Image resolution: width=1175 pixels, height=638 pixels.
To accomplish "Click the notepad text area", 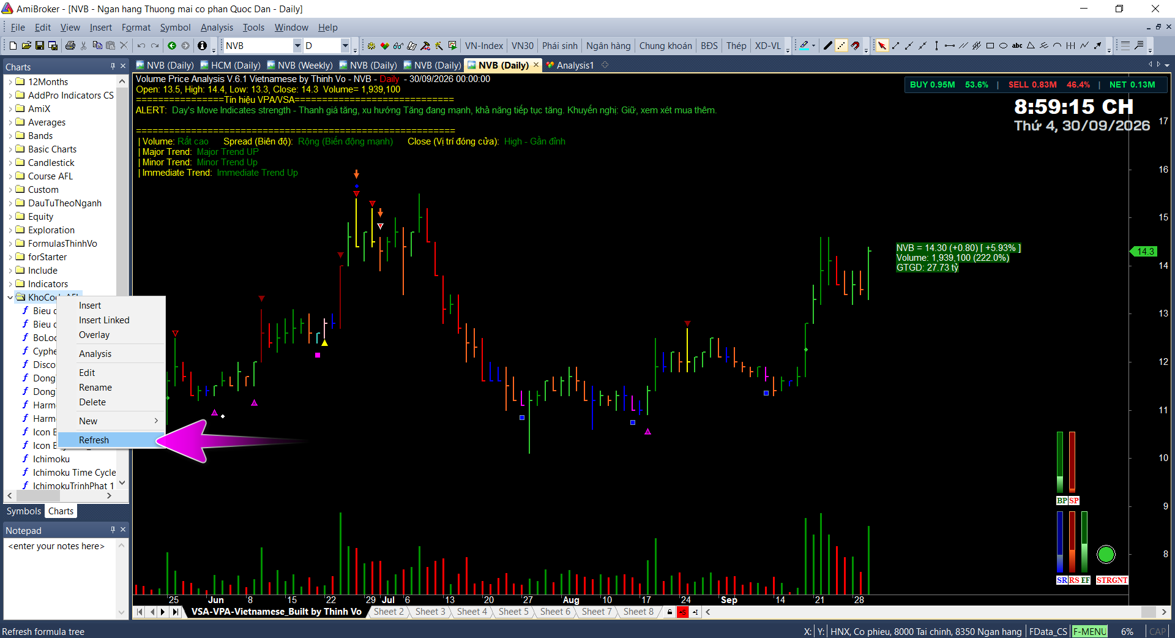I will [x=60, y=579].
